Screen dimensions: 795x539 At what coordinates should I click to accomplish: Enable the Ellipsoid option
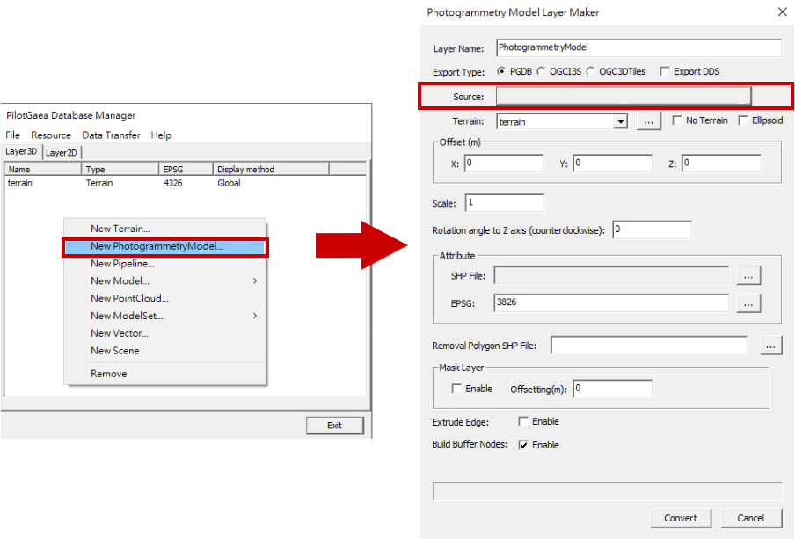pos(742,120)
